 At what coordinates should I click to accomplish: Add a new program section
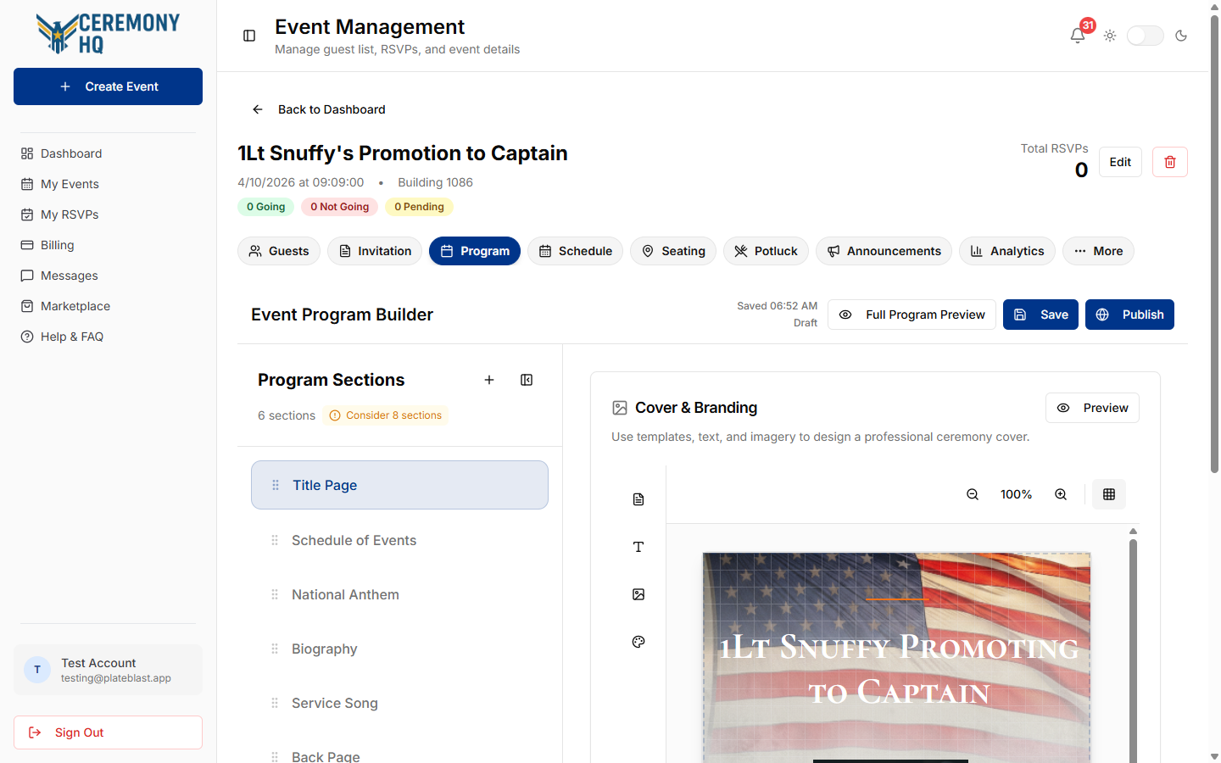click(489, 380)
